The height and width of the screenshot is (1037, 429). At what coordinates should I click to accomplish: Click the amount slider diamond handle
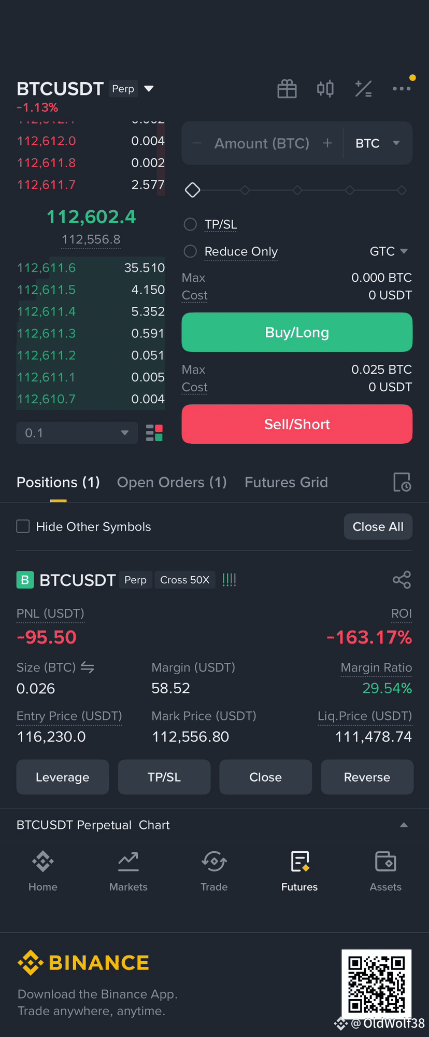(193, 190)
